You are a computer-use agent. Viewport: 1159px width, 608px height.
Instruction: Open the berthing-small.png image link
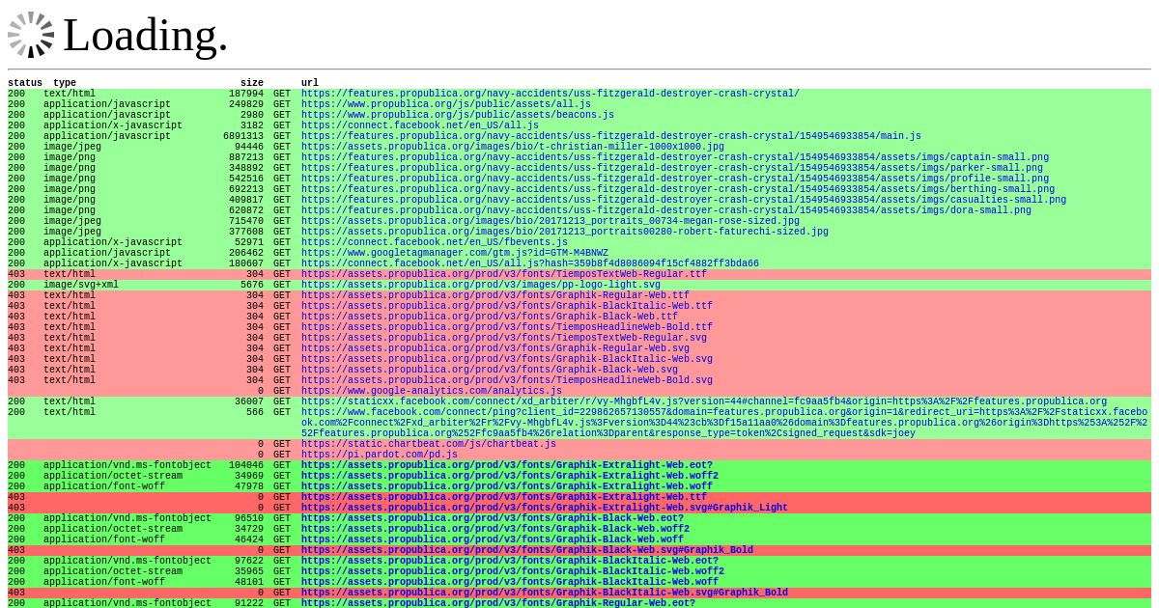tap(678, 189)
